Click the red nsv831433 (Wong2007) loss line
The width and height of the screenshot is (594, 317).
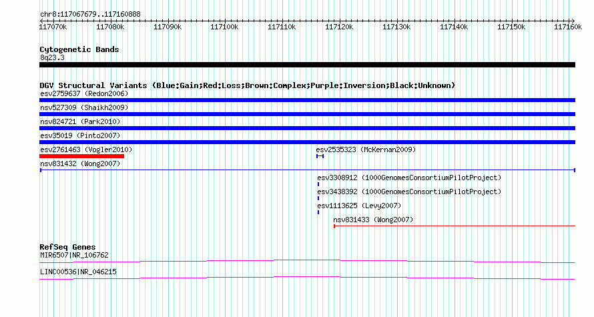pos(455,226)
